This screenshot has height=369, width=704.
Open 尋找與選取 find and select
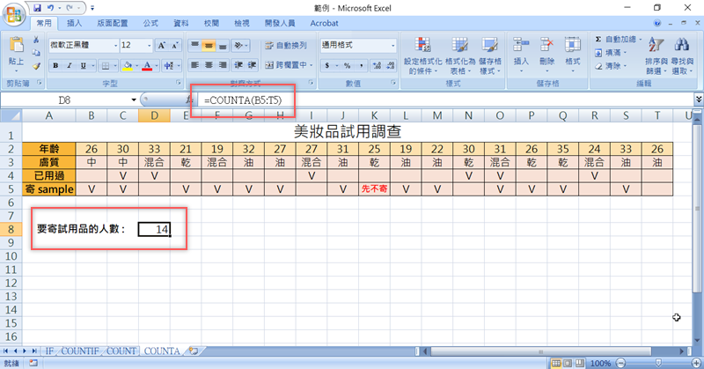pos(682,55)
